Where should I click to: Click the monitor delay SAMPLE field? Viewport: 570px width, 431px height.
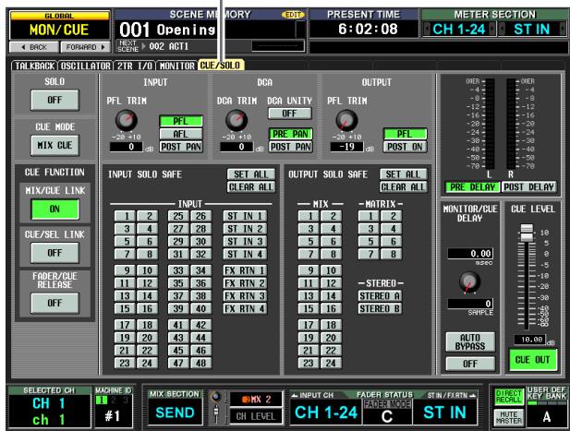click(x=470, y=304)
